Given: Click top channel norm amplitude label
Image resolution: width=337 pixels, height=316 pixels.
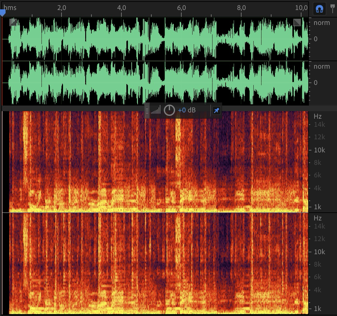Looking at the screenshot, I should tap(321, 23).
